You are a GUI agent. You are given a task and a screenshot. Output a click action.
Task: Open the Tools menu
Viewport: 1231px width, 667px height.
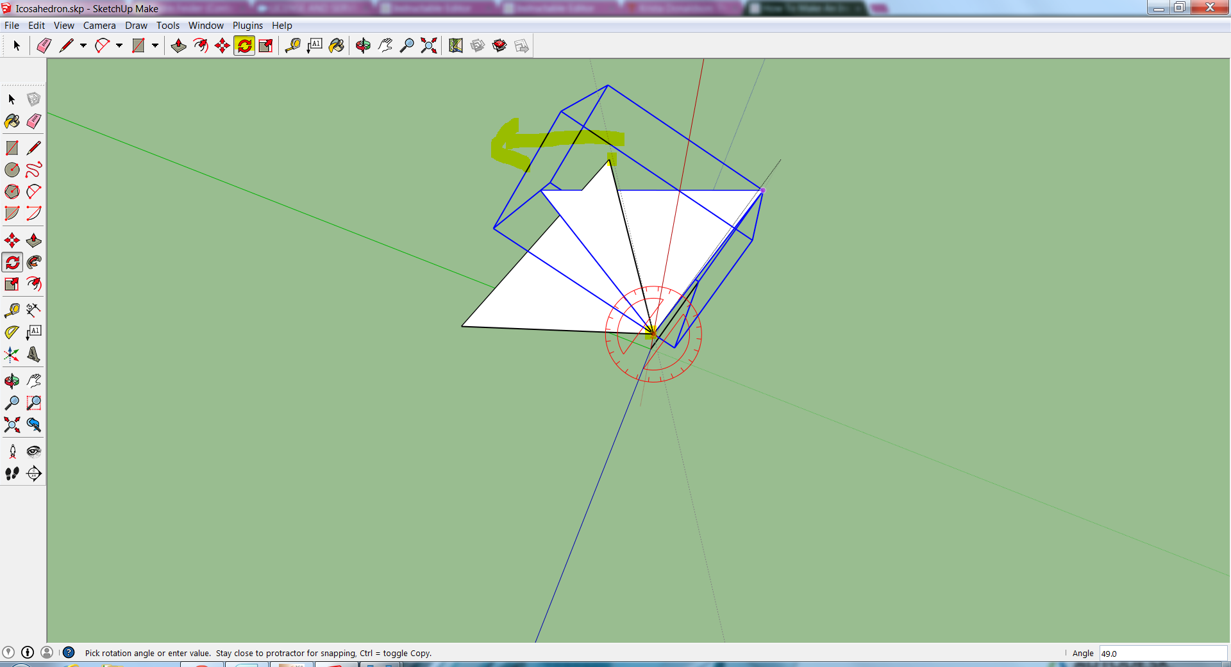click(168, 26)
